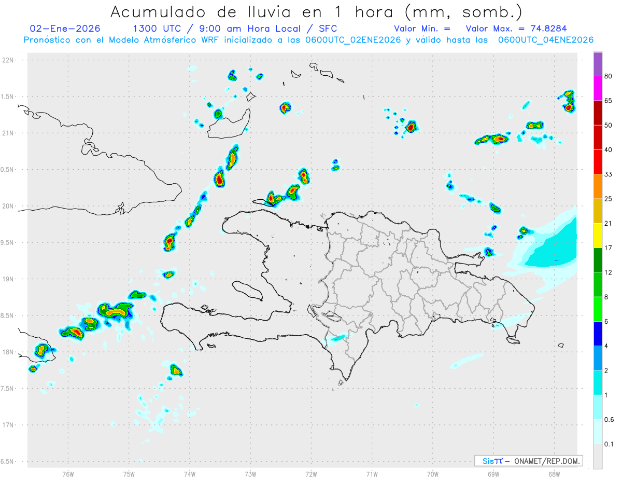Click the '22N' latitude axis label

[x=9, y=60]
